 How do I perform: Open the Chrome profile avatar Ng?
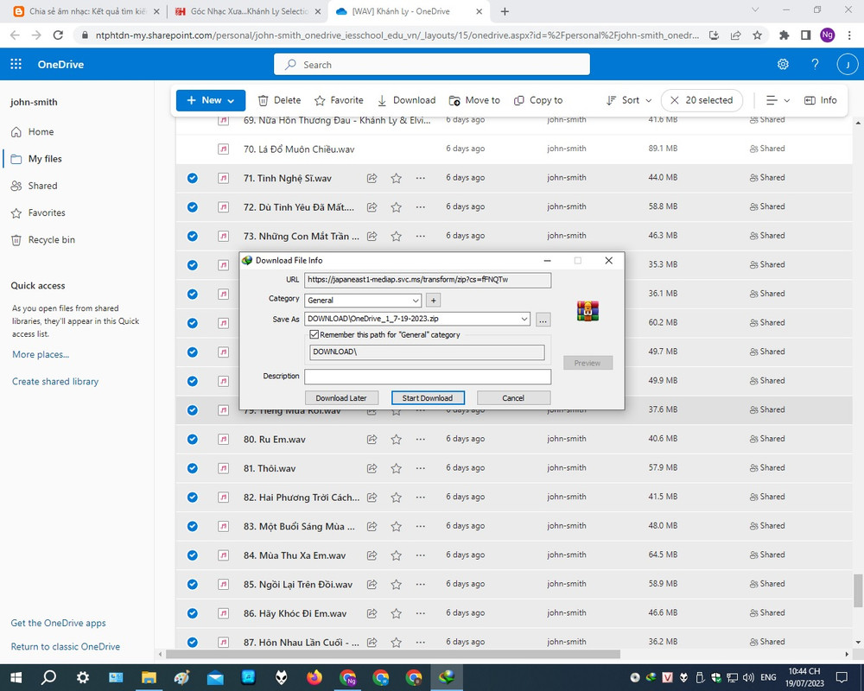click(x=827, y=35)
